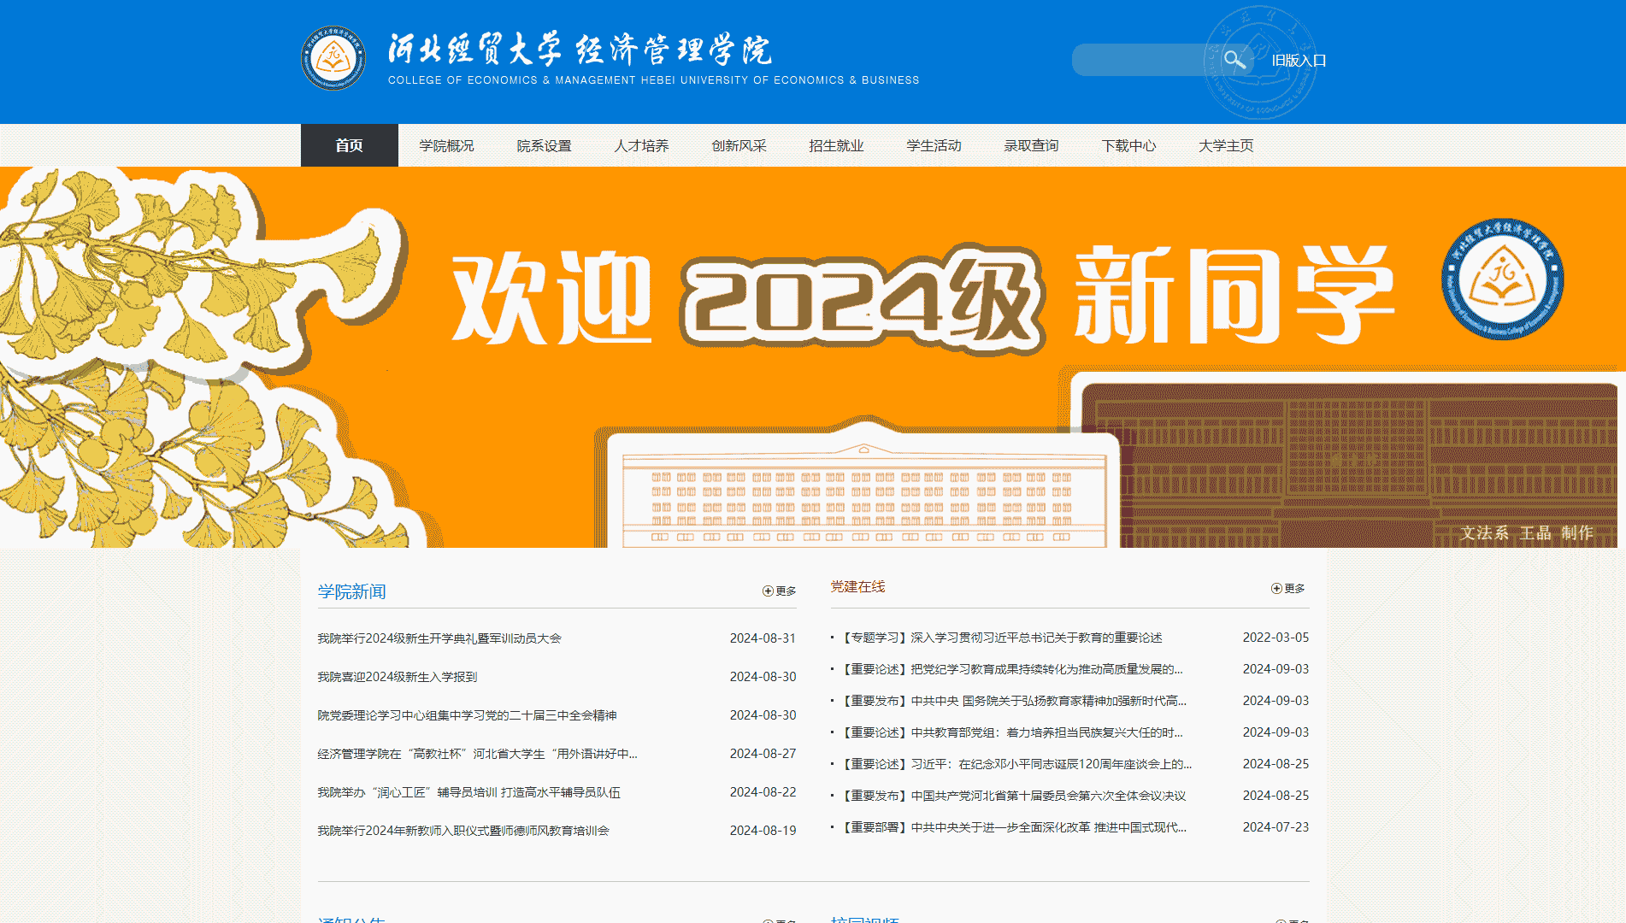Click the college logo emblem in header
Image resolution: width=1626 pixels, height=923 pixels.
[x=333, y=58]
